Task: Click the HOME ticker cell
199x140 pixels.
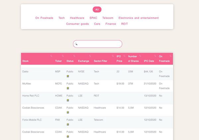Action: [x=59, y=96]
